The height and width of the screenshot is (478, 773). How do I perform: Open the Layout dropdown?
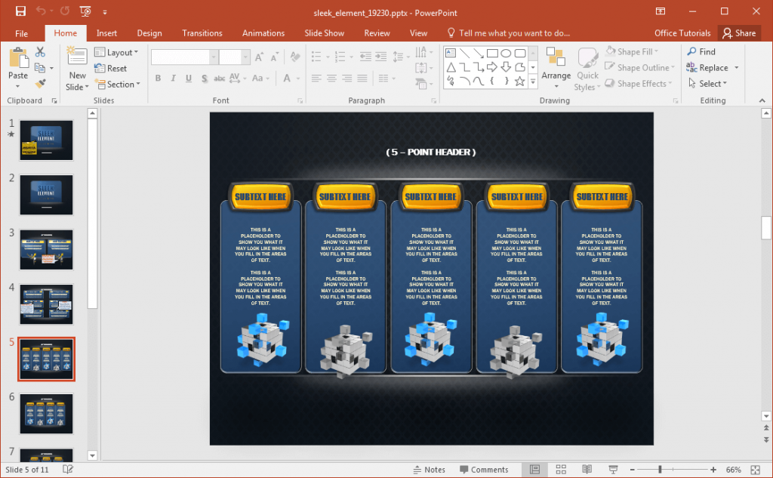(x=118, y=52)
